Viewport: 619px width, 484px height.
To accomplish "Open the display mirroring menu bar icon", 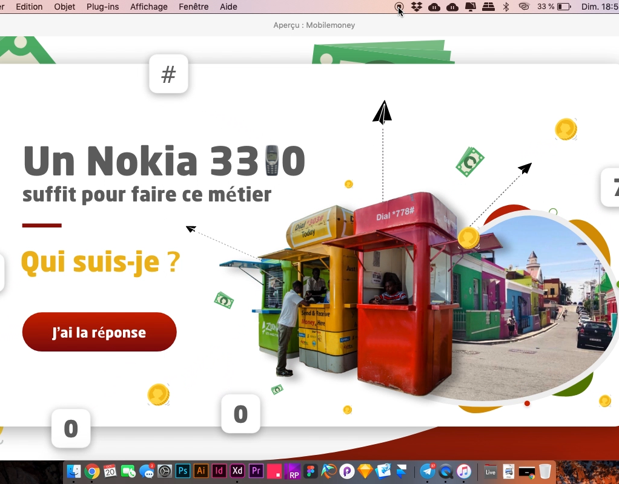I will [470, 7].
